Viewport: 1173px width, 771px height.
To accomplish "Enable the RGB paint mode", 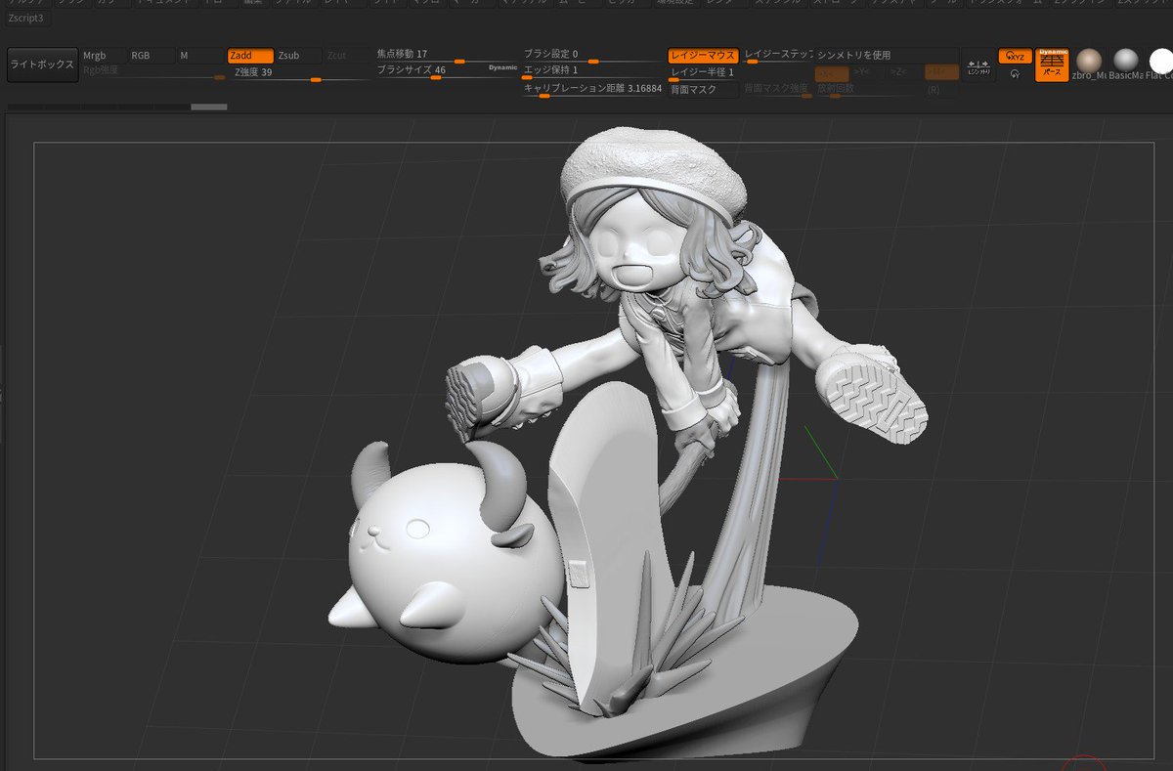I will pyautogui.click(x=151, y=56).
